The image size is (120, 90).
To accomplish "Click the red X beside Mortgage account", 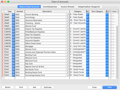I will [2, 46].
